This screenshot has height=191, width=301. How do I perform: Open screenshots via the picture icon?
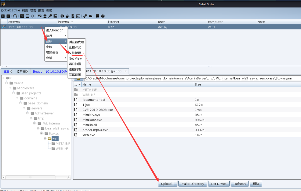coord(55,16)
